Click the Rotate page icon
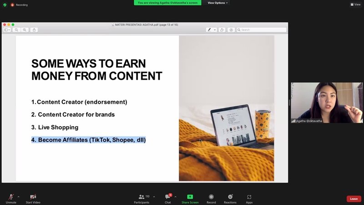This screenshot has width=364, height=205. (222, 30)
